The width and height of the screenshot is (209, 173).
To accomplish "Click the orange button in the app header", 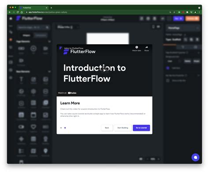I will 192,18.
